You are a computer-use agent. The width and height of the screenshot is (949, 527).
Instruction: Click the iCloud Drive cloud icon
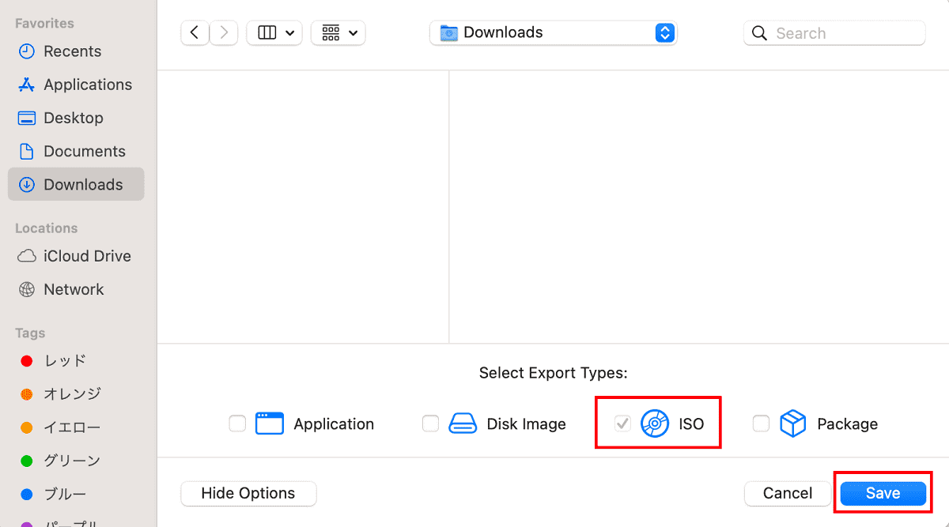[27, 256]
